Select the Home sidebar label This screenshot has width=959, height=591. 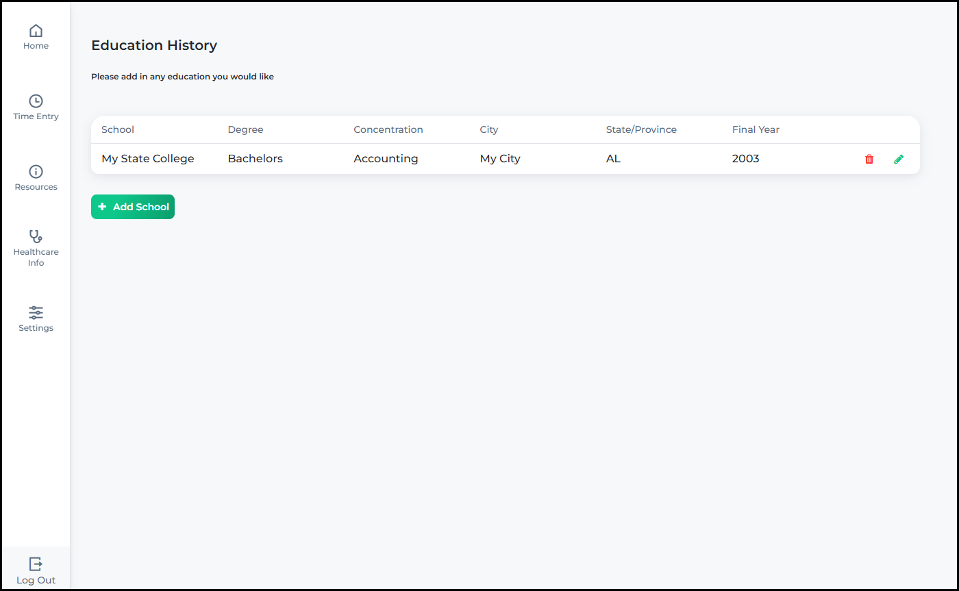point(36,46)
